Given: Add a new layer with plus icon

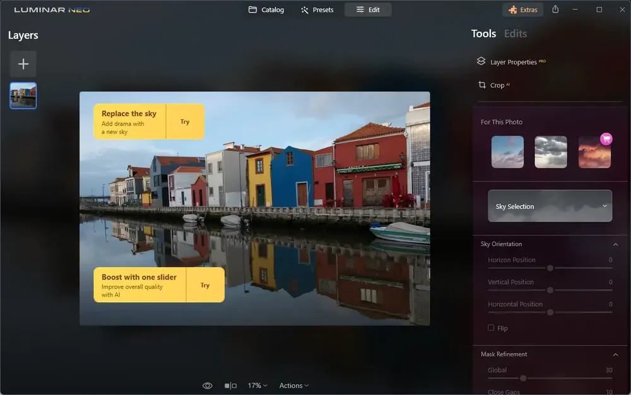Looking at the screenshot, I should 23,64.
